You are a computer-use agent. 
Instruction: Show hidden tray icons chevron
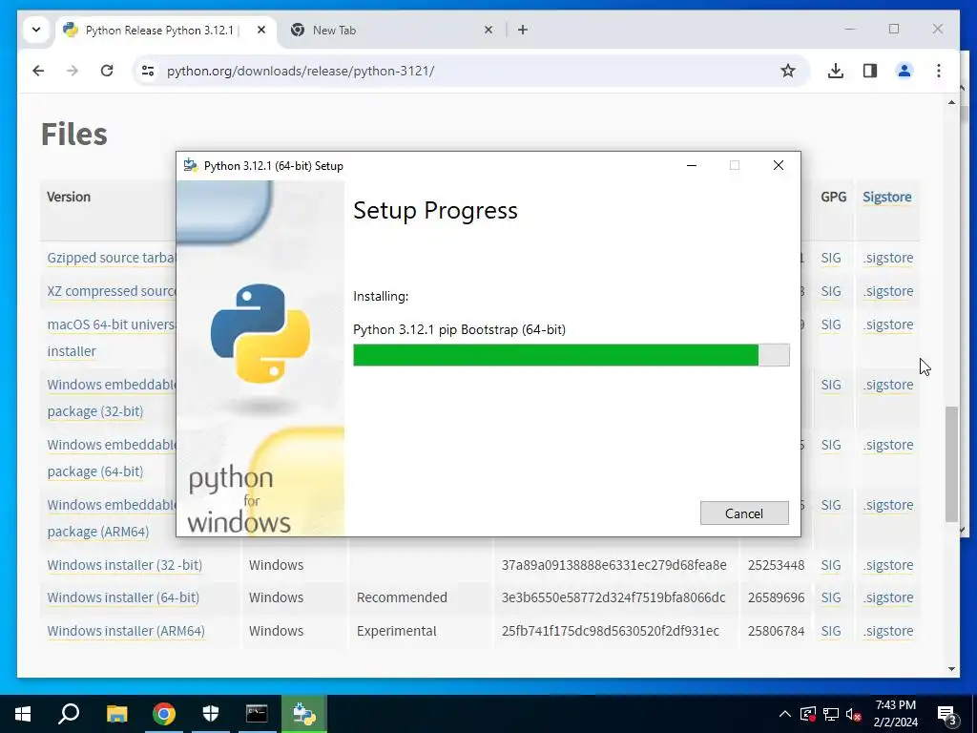tap(785, 714)
